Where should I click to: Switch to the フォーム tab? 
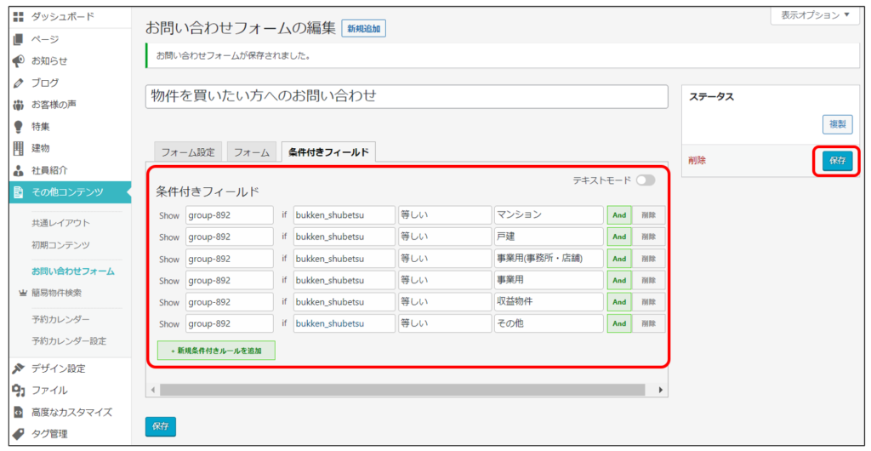click(252, 153)
